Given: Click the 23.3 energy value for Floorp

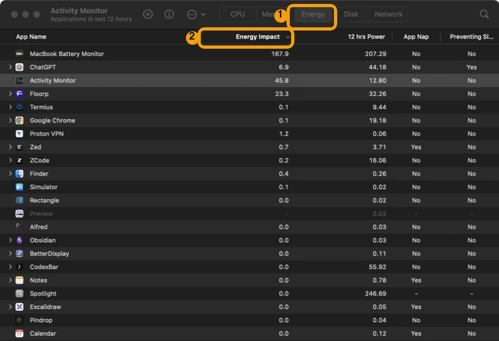Looking at the screenshot, I should tap(282, 94).
